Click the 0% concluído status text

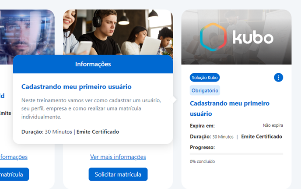202,161
